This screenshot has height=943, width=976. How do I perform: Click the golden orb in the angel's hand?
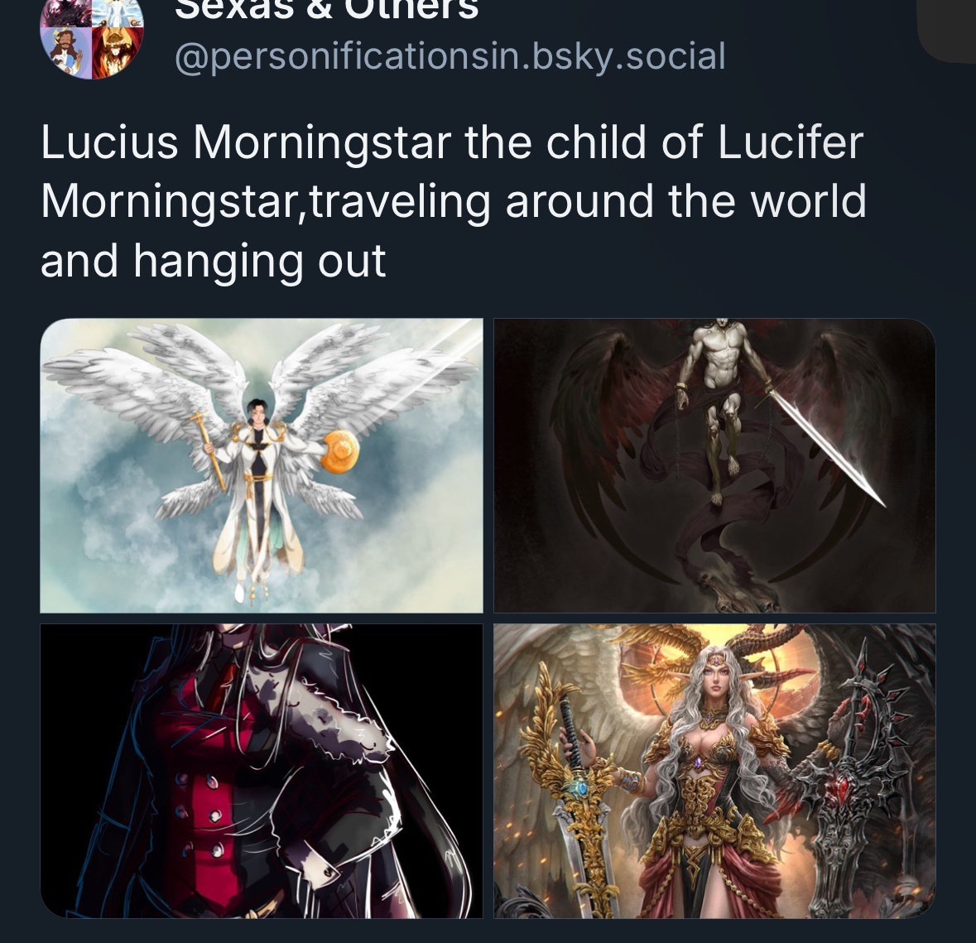(x=340, y=452)
